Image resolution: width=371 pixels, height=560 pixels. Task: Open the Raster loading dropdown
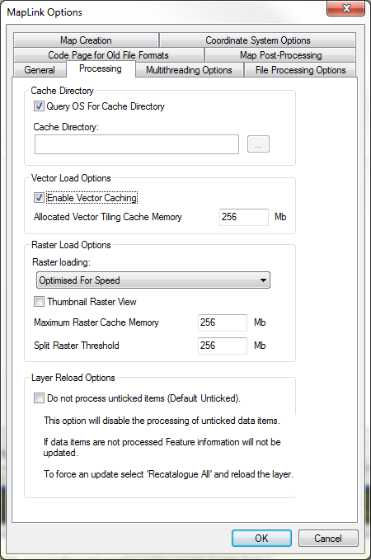tap(153, 280)
